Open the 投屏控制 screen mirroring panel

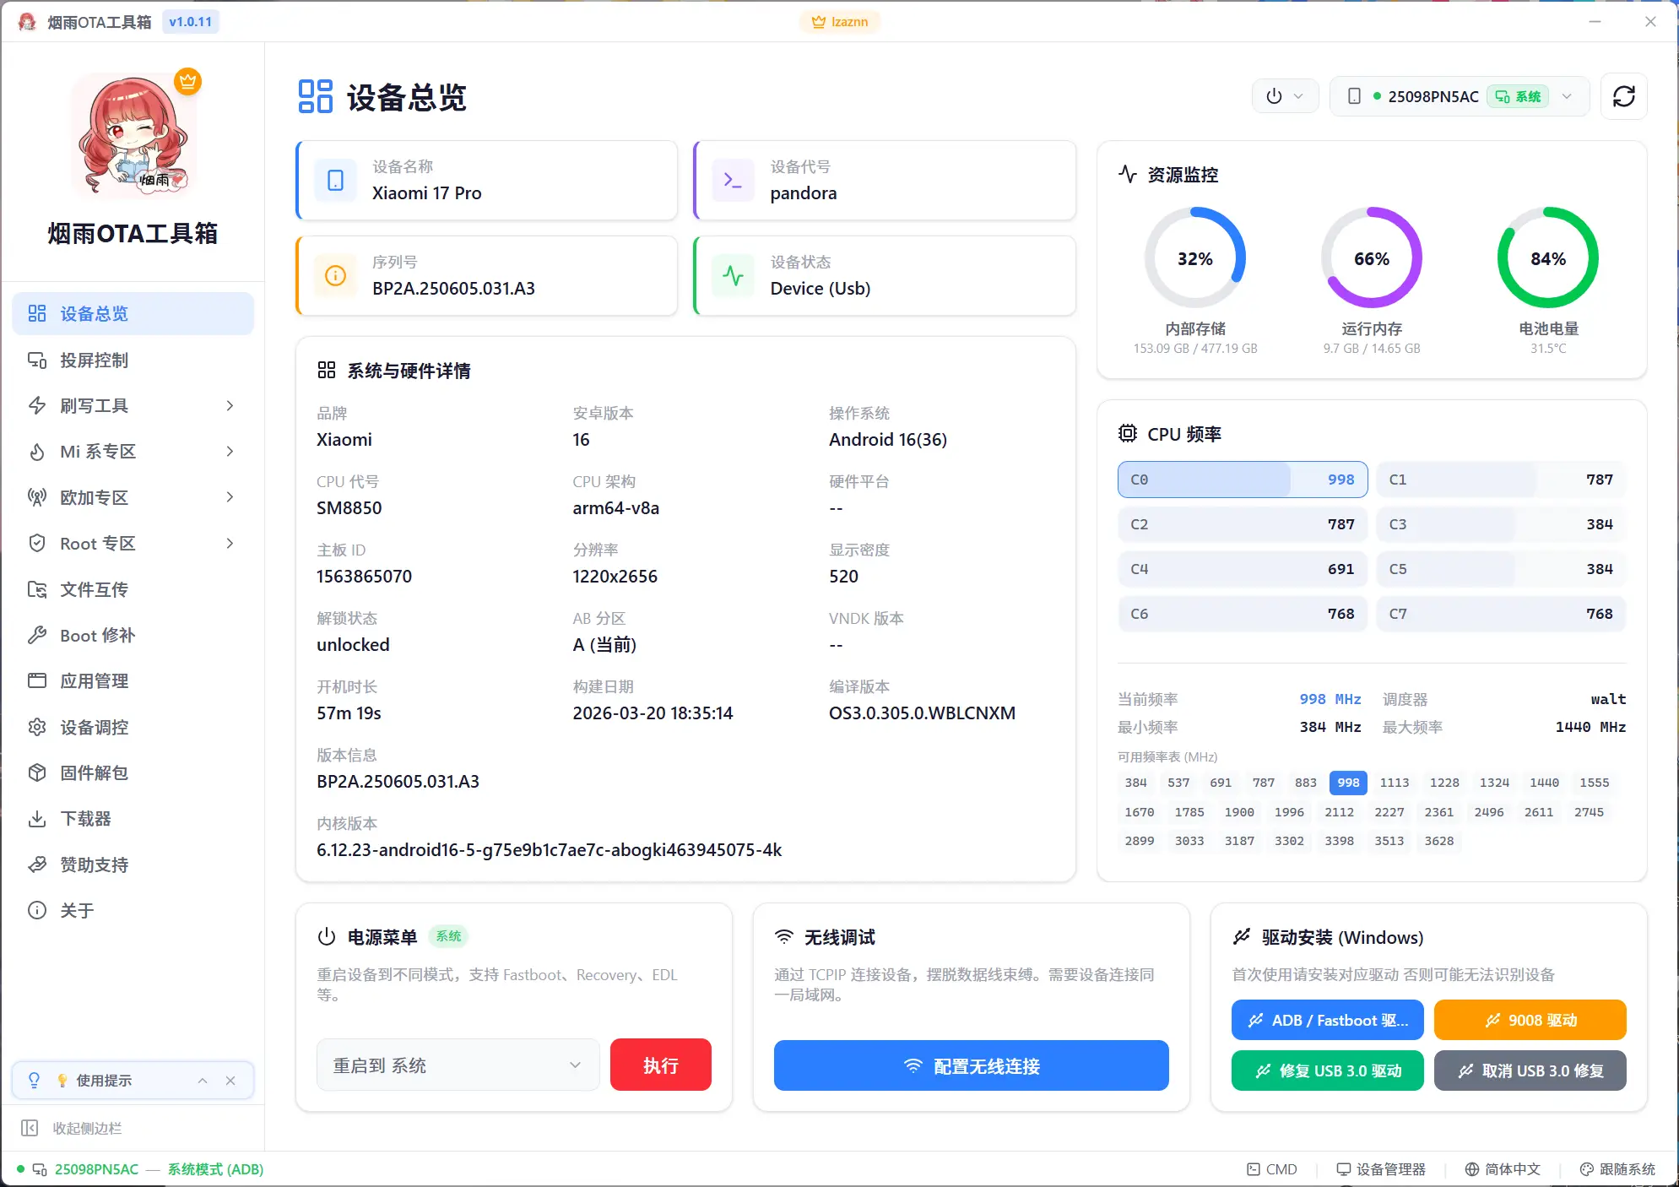(x=93, y=360)
